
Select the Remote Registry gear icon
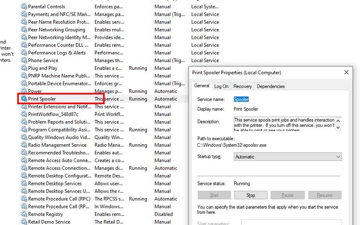(24, 214)
